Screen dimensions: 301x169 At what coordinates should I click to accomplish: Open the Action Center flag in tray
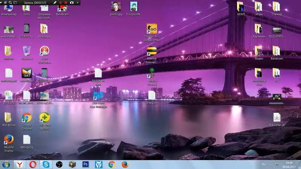[277, 165]
